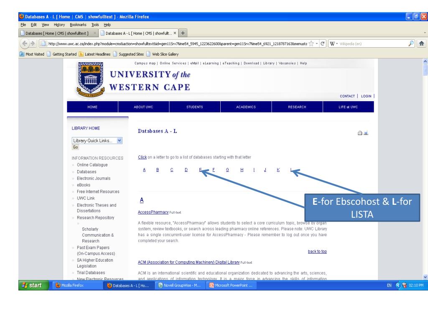Jump to letter B databases
The width and height of the screenshot is (428, 321).
[158, 170]
